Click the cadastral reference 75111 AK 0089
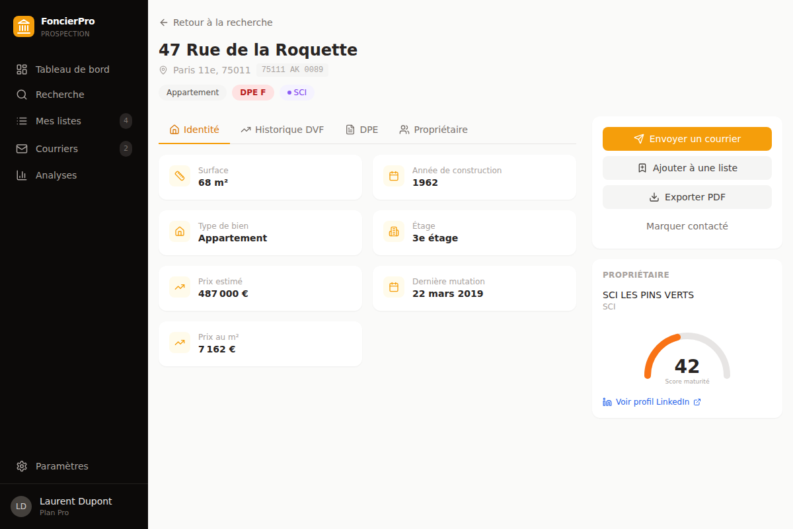Image resolution: width=793 pixels, height=529 pixels. pyautogui.click(x=292, y=69)
